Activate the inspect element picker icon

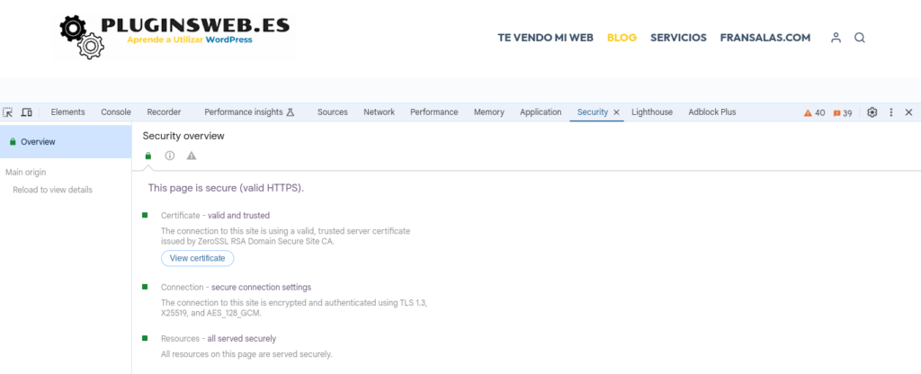(x=7, y=112)
